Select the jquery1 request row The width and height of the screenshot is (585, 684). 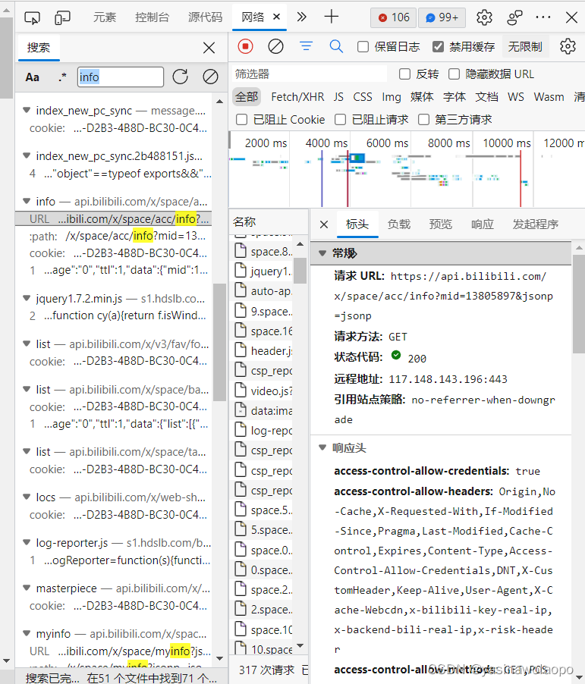point(262,271)
